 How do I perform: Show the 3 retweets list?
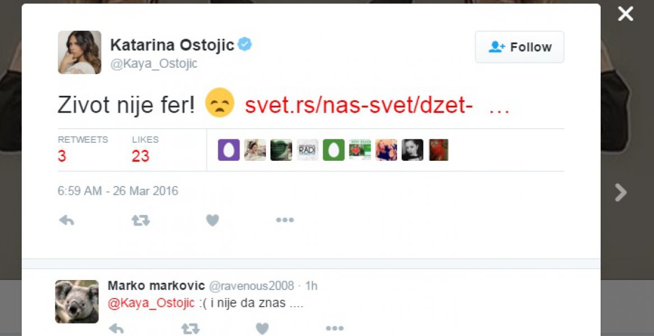(62, 156)
